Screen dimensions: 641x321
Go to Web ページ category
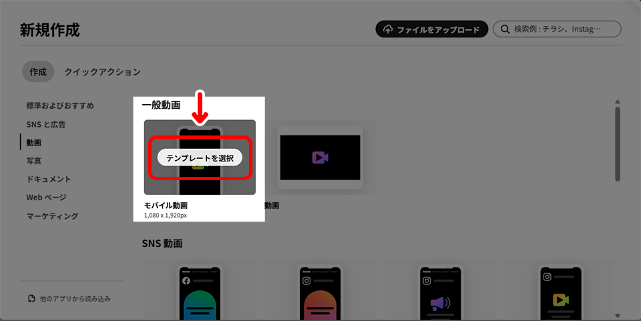point(46,198)
